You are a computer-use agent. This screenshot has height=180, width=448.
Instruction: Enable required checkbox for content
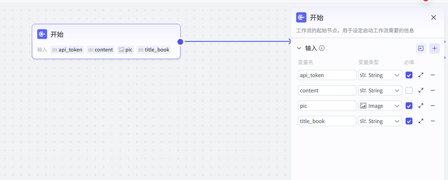tap(409, 90)
